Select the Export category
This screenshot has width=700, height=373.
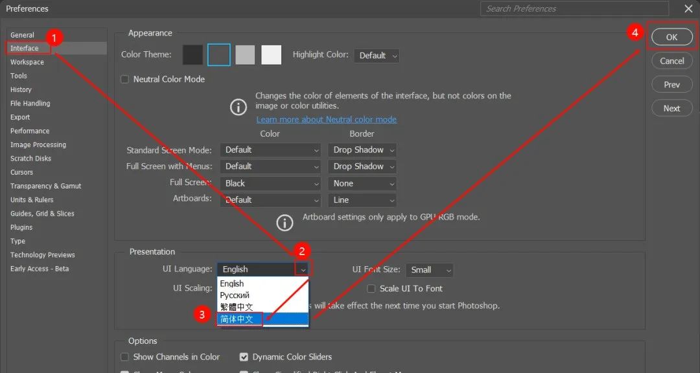(x=20, y=117)
